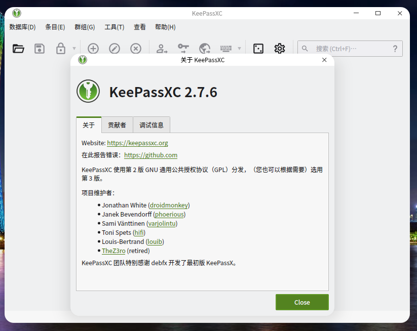Minimize the KeePassXC main window

[356, 13]
